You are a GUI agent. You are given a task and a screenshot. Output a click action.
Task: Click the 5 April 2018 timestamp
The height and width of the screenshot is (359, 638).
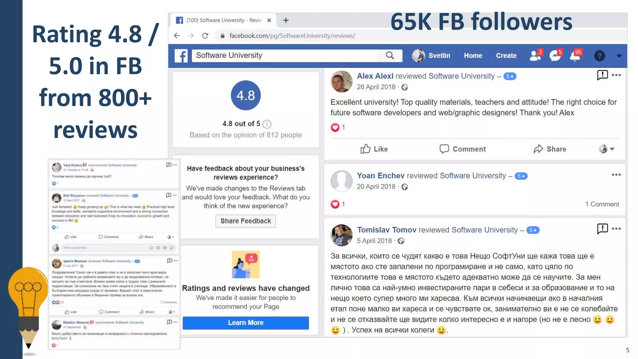(x=374, y=241)
